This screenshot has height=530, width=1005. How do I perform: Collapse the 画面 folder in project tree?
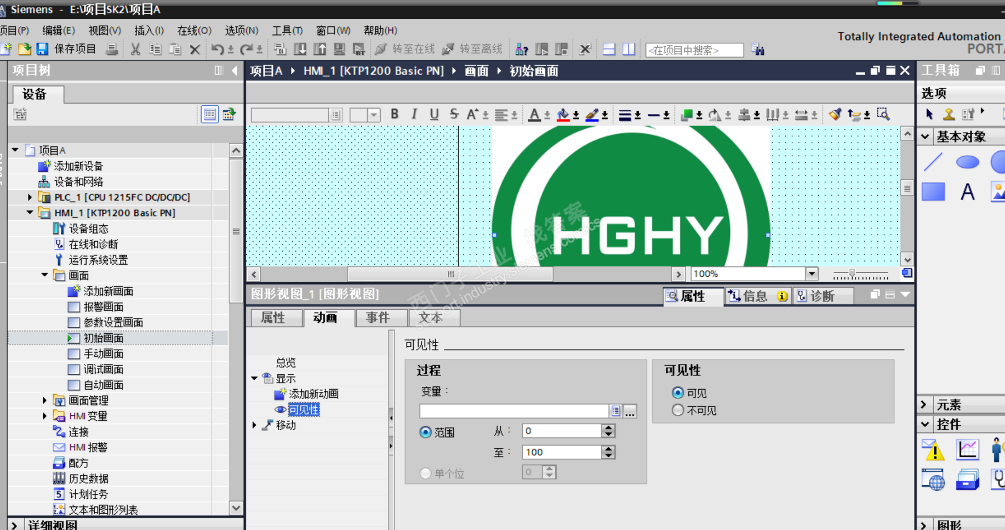[x=45, y=275]
